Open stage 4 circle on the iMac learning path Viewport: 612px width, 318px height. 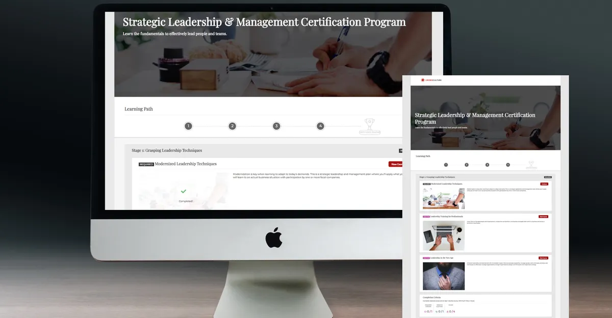pos(320,126)
